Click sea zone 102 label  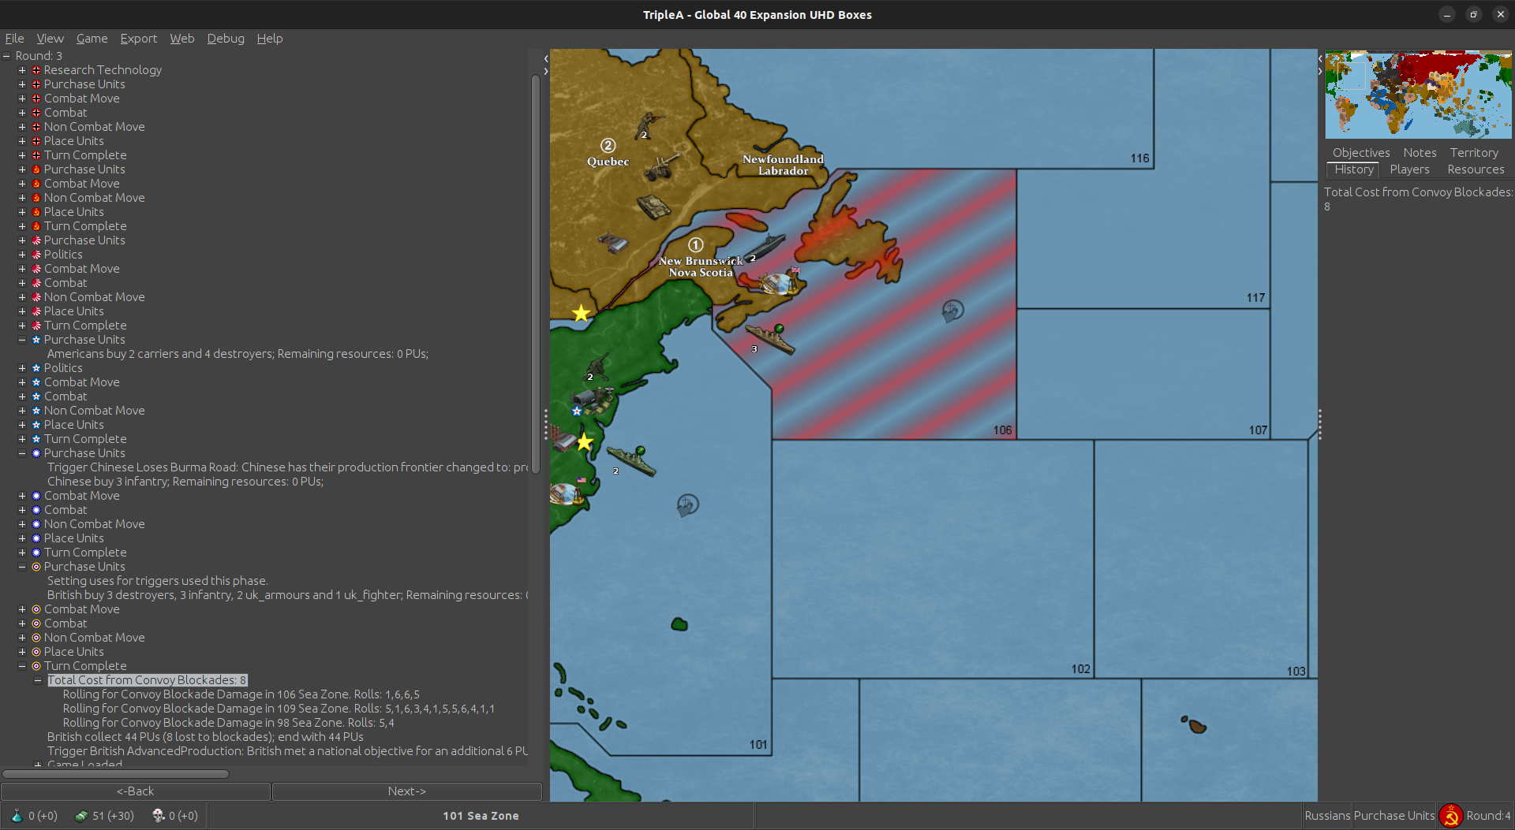pos(1080,669)
